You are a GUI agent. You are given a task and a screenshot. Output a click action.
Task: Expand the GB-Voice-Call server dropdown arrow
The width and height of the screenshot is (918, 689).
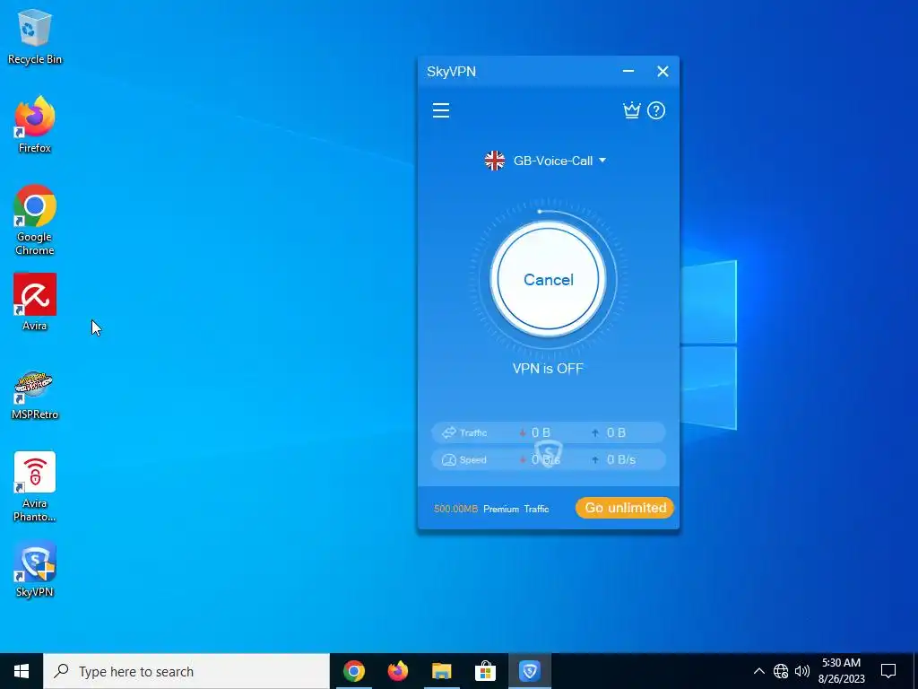(x=602, y=160)
